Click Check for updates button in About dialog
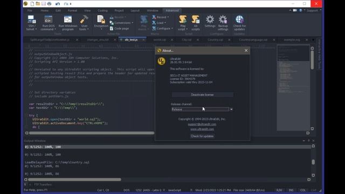 pyautogui.click(x=202, y=136)
